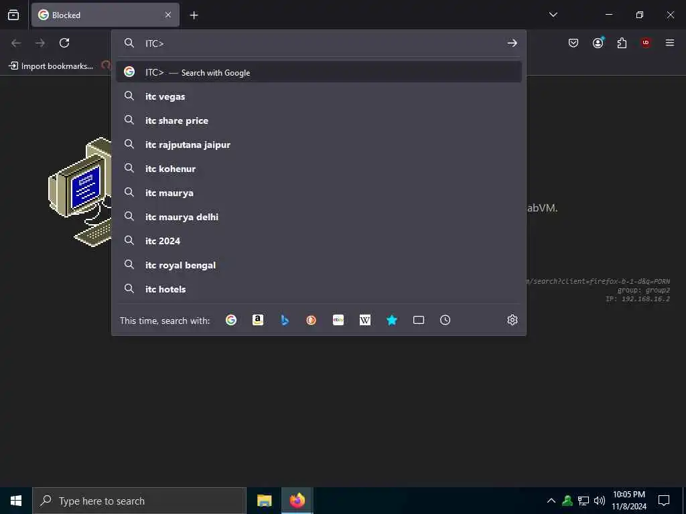Open taskbar clock showing 10:05 PM
The image size is (686, 514).
tap(628, 501)
